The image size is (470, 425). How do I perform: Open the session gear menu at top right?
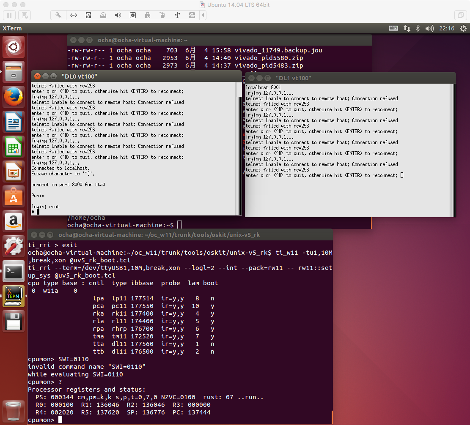(x=463, y=28)
